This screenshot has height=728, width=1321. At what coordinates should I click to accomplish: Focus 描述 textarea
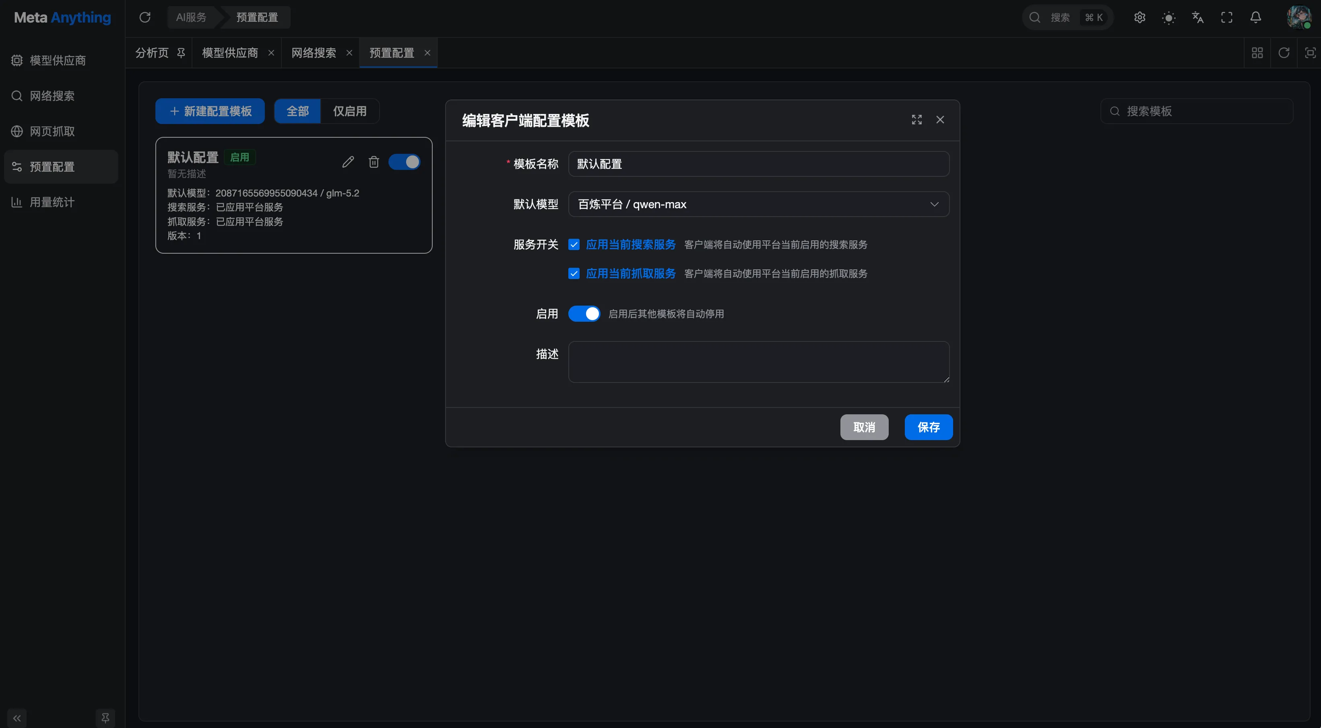[758, 362]
